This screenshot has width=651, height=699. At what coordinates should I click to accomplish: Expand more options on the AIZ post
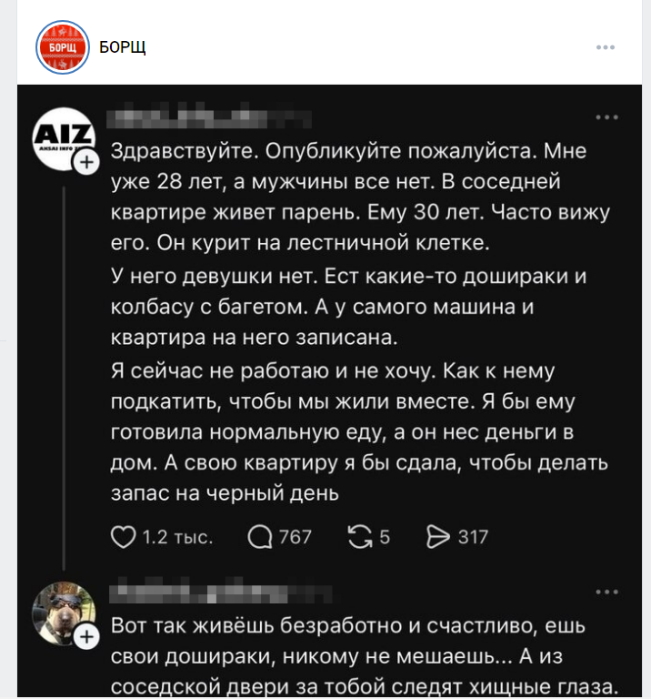tap(606, 117)
